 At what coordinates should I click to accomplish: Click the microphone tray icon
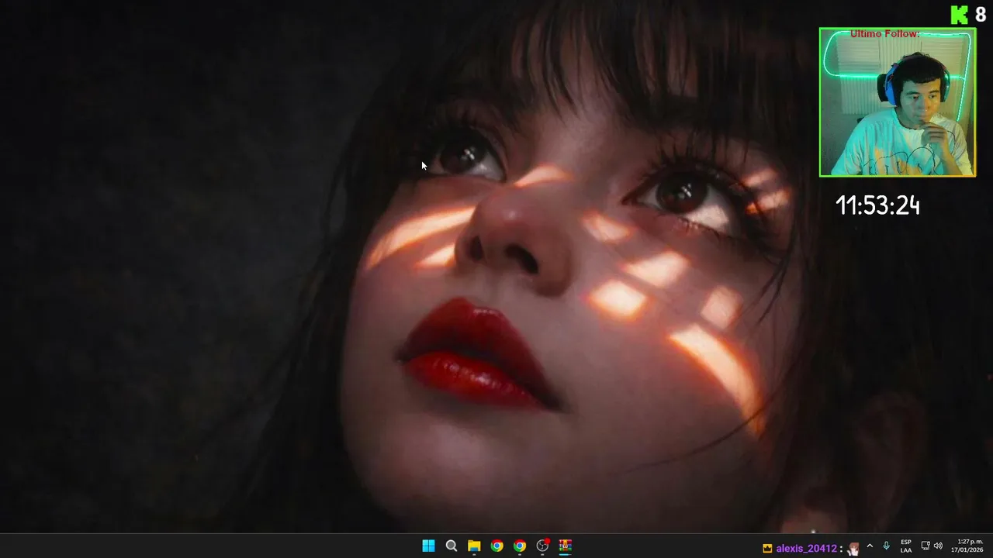coord(886,546)
